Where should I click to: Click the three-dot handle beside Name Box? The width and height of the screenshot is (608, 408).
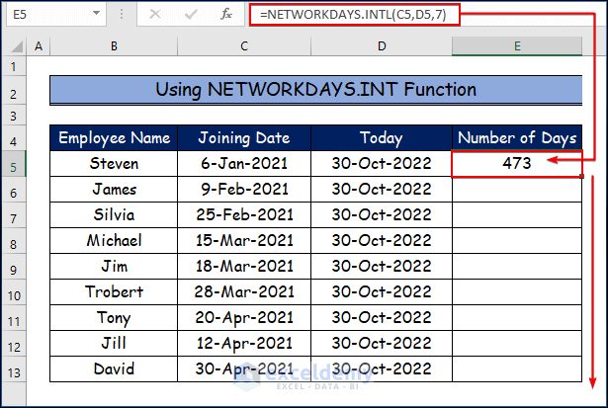122,15
